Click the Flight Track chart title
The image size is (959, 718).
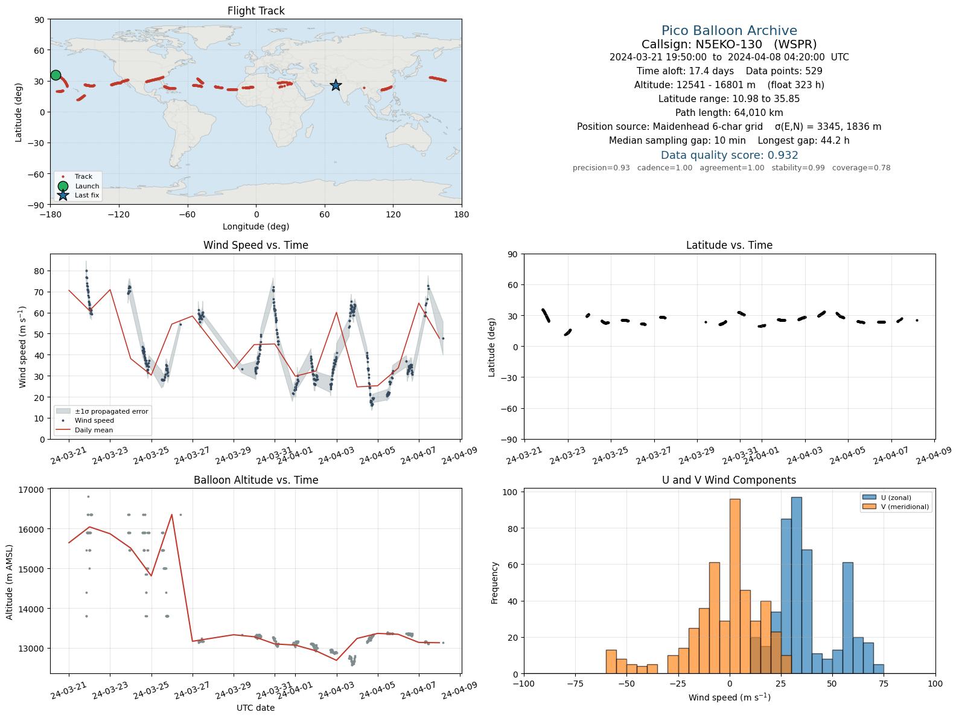[x=256, y=11]
